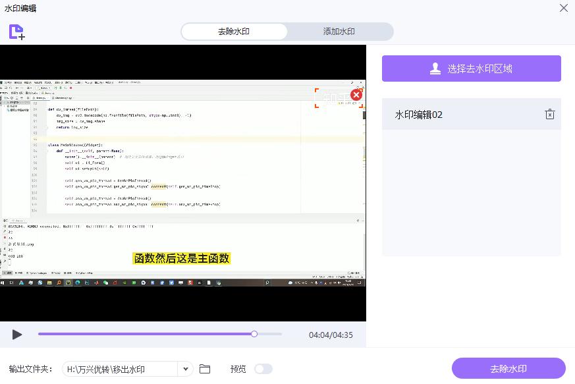
Task: Click the 选择去水印区域 button
Action: click(x=470, y=68)
